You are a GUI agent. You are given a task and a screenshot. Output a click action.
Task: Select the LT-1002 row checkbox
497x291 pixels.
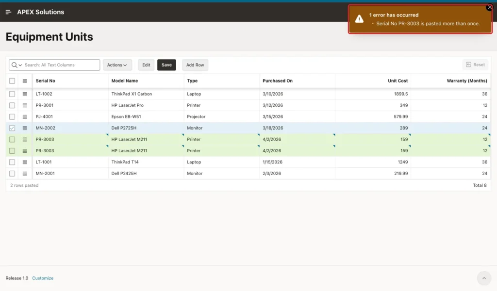12,94
